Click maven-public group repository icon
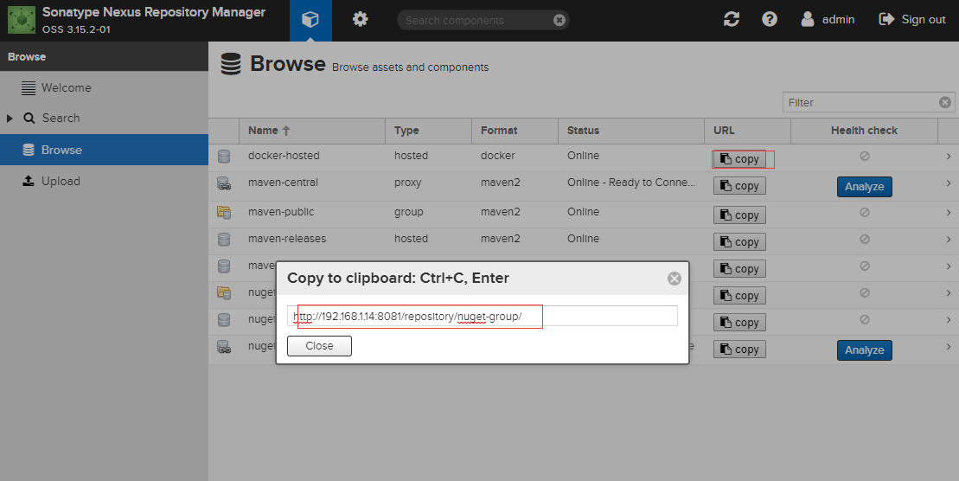 click(x=224, y=212)
